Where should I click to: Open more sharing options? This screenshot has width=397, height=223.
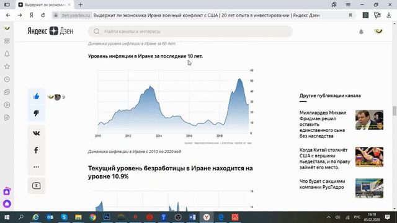(x=36, y=167)
